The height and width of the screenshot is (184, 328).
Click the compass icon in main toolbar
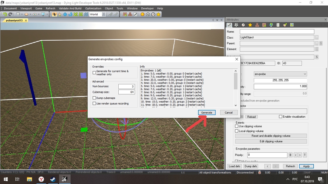(x=153, y=14)
